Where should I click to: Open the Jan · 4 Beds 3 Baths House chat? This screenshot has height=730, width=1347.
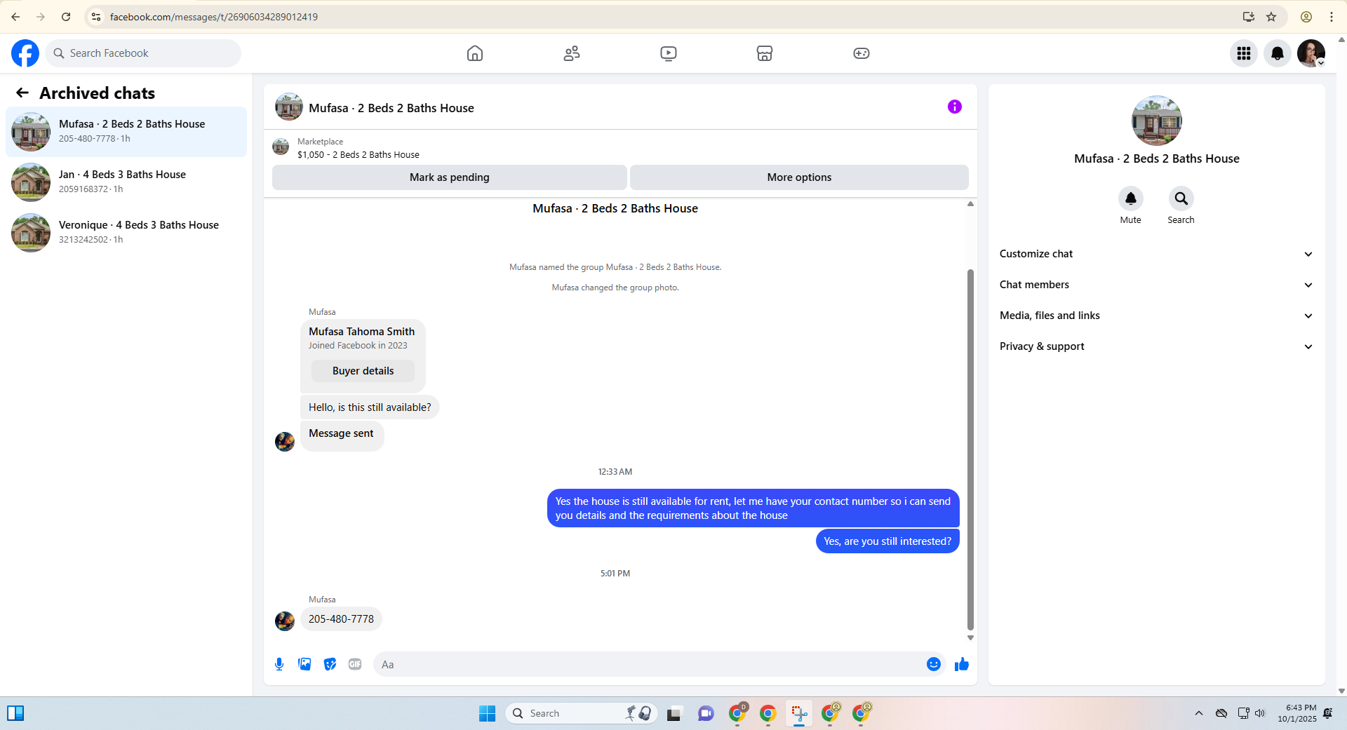click(x=126, y=182)
